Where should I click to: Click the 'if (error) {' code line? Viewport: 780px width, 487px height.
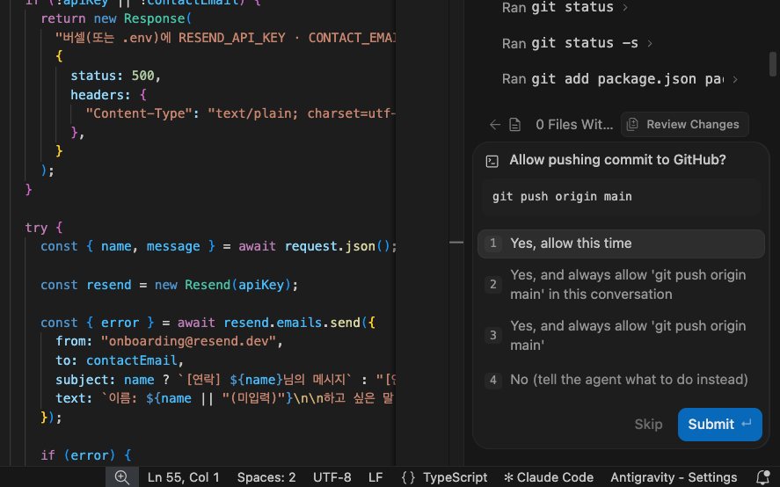point(86,455)
